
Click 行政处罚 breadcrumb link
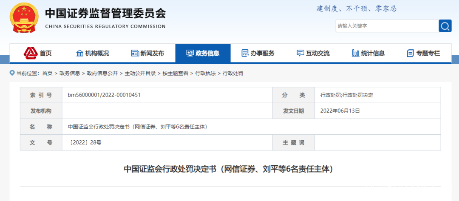coord(233,74)
